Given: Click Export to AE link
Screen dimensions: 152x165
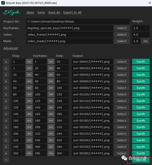Looking at the screenshot, I should [x=72, y=12].
